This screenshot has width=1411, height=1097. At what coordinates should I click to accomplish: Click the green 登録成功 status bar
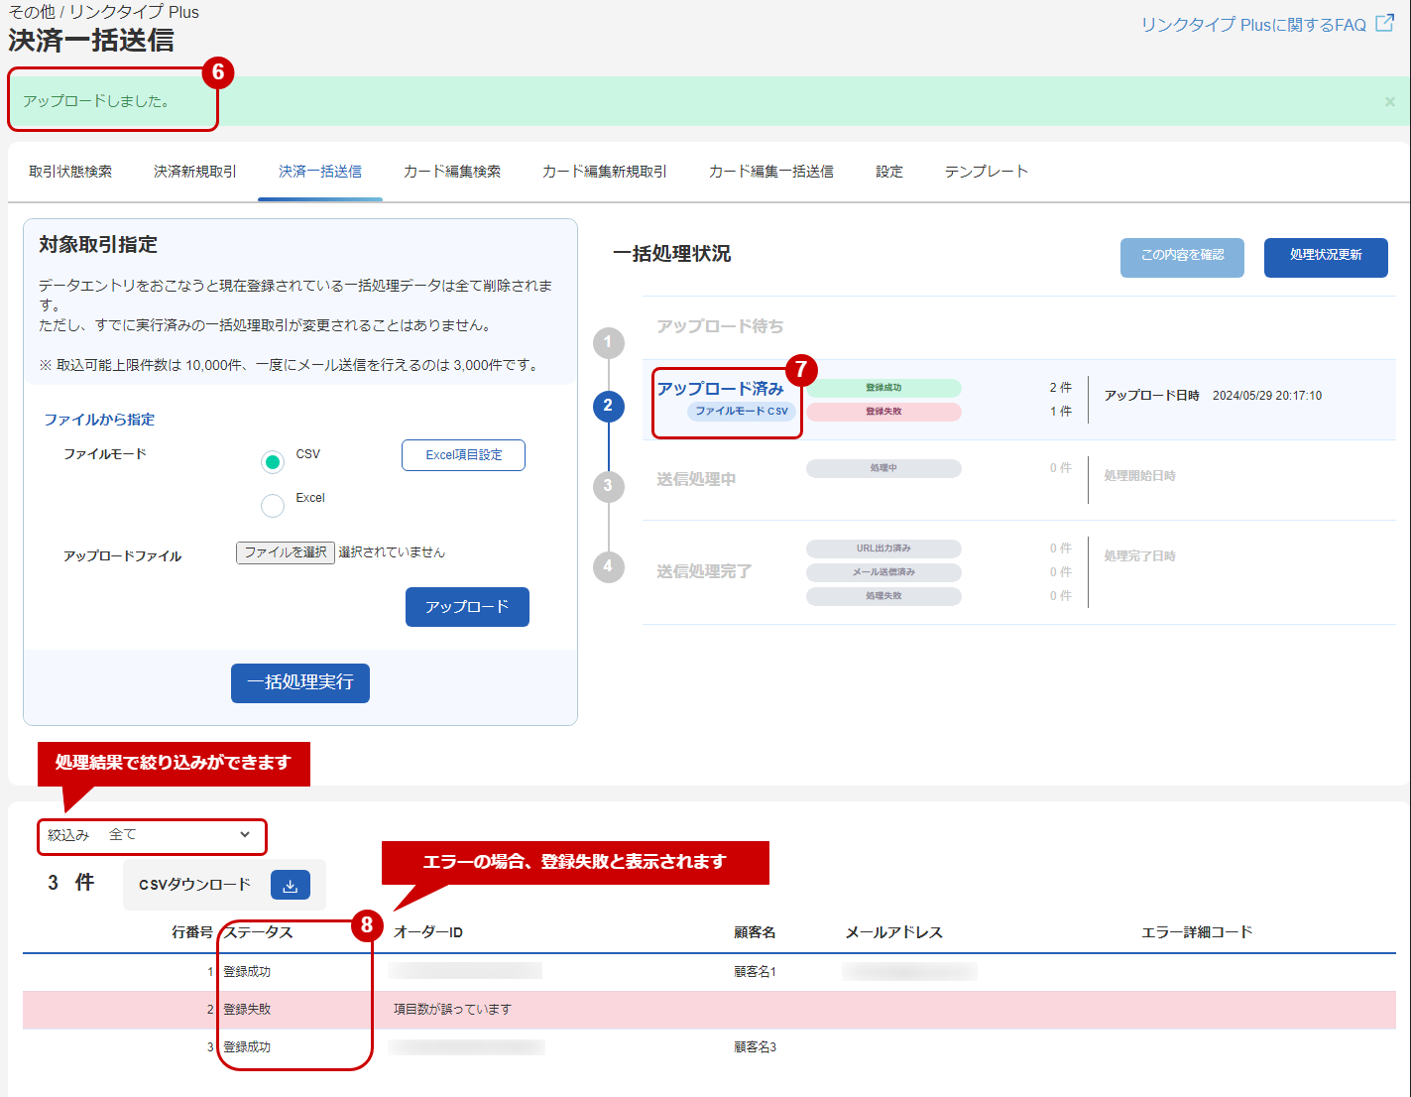[x=883, y=388]
